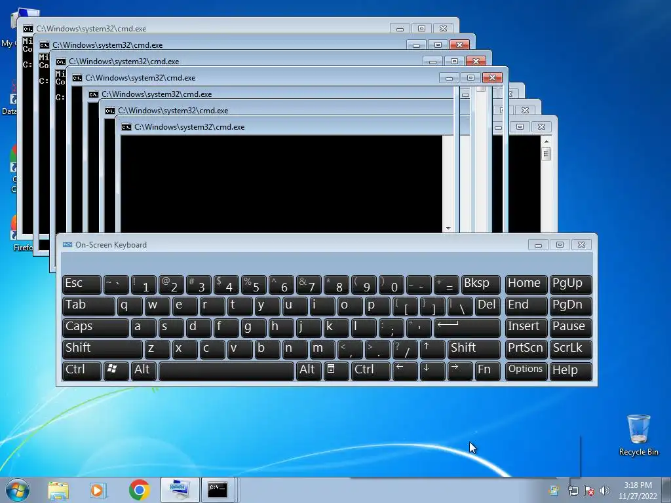671x503 pixels.
Task: Select On-Screen Keyboard taskbar button
Action: 180,490
